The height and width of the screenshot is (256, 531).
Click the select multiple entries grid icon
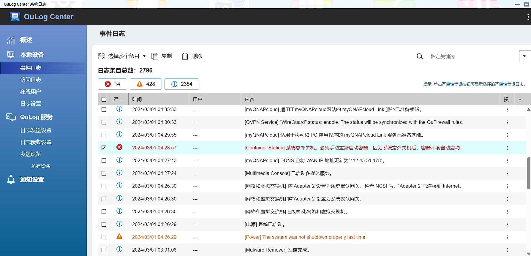[x=102, y=56]
